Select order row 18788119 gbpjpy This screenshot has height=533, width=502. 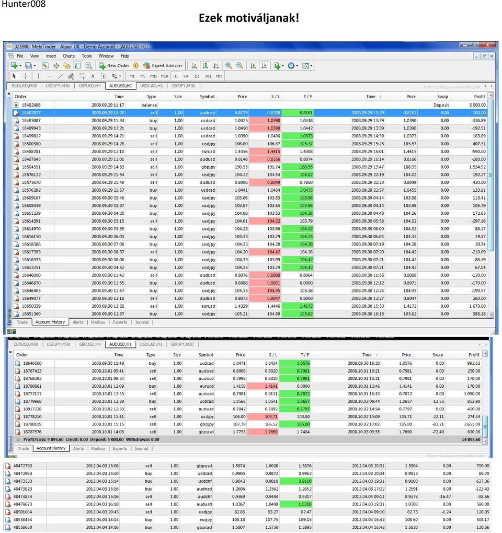pyautogui.click(x=248, y=424)
